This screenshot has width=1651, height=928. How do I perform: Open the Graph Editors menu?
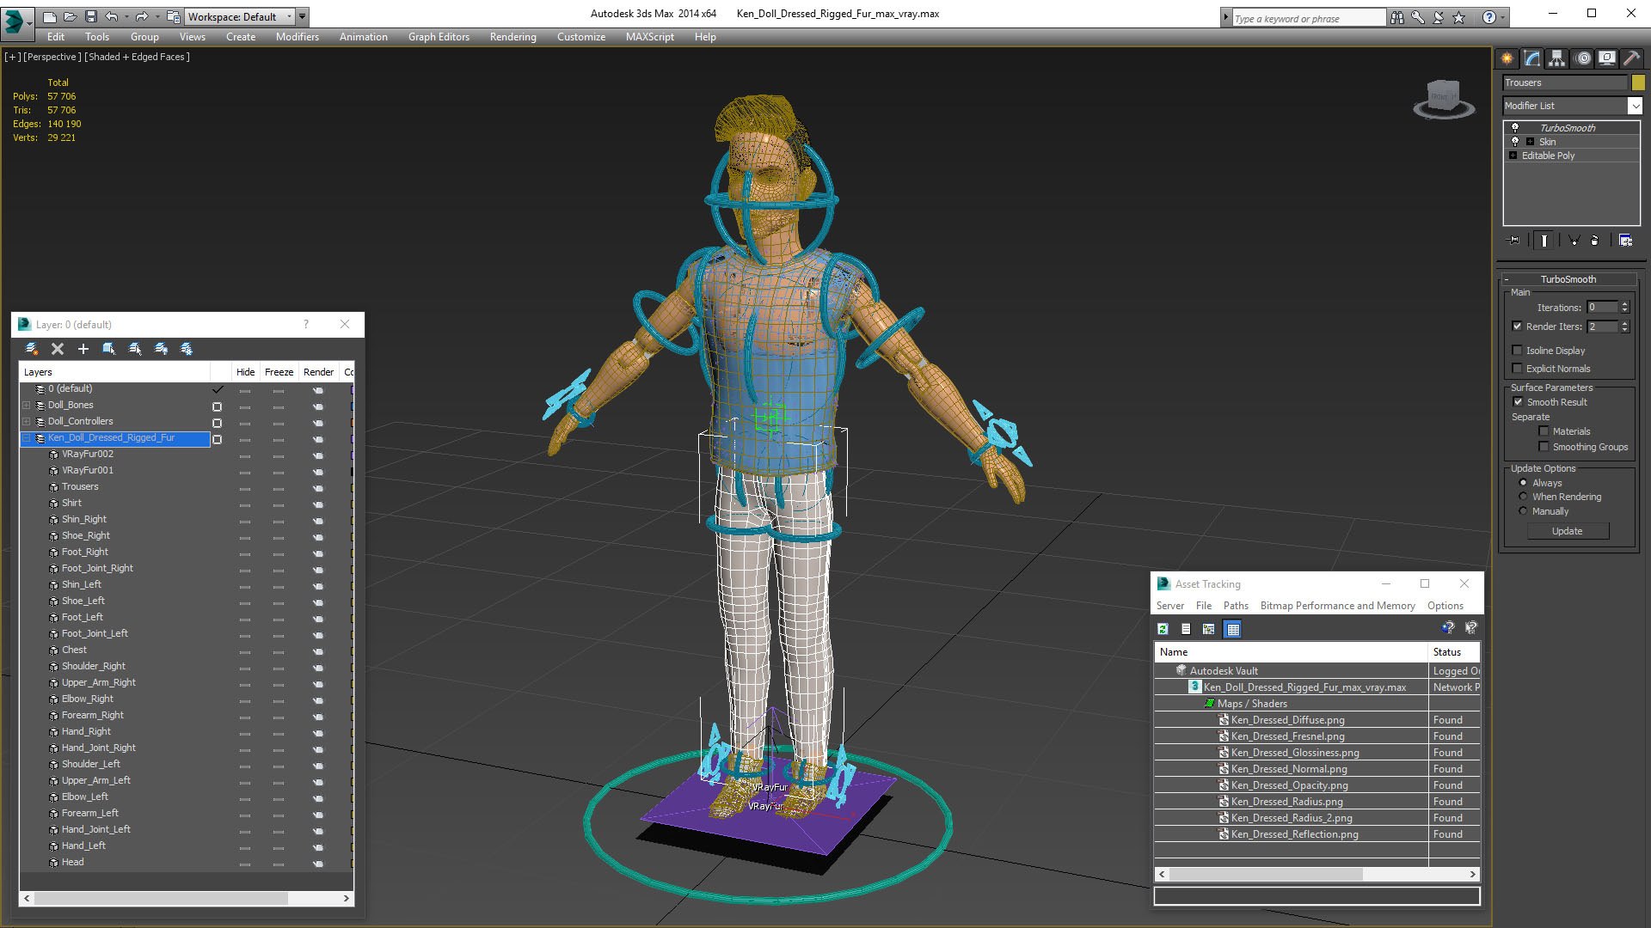coord(439,37)
